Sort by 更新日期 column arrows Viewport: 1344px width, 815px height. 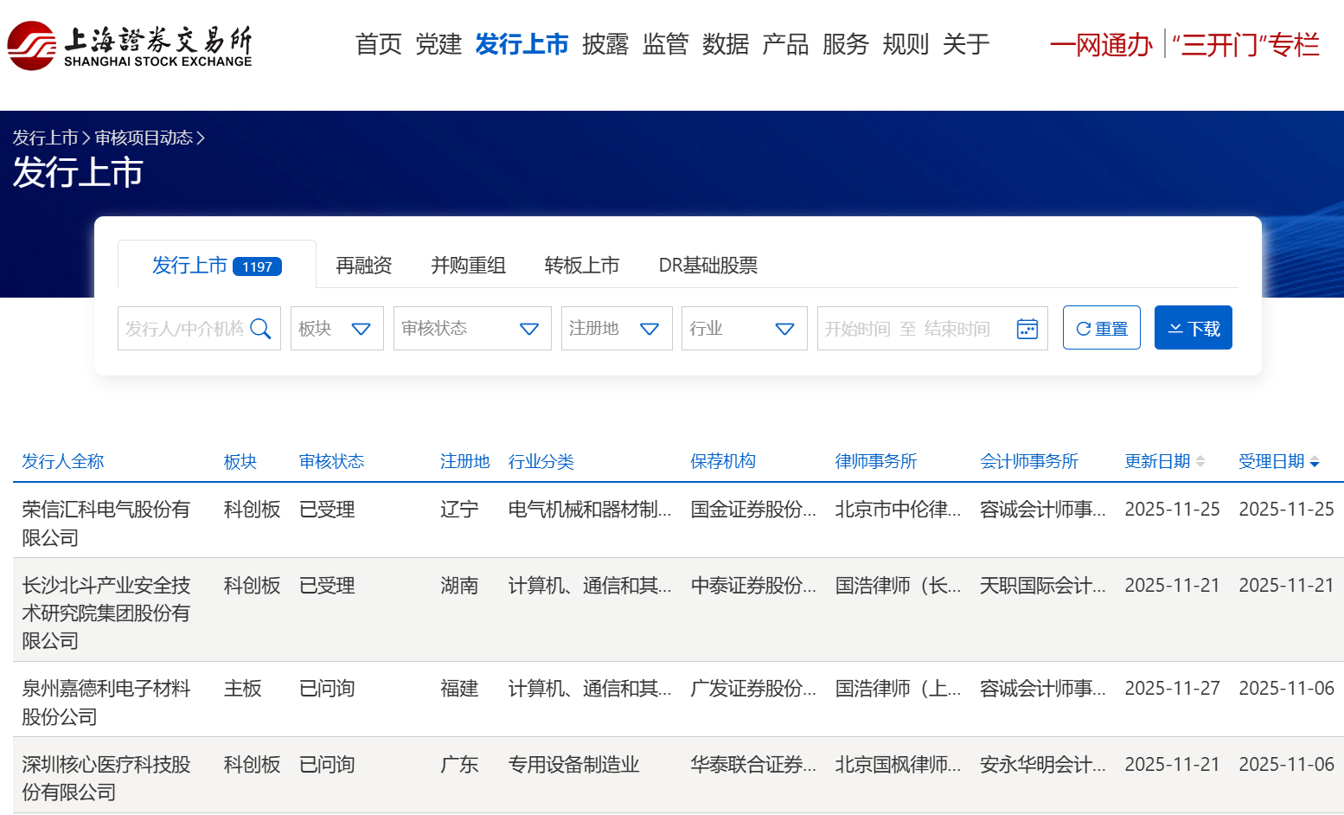pos(1200,462)
